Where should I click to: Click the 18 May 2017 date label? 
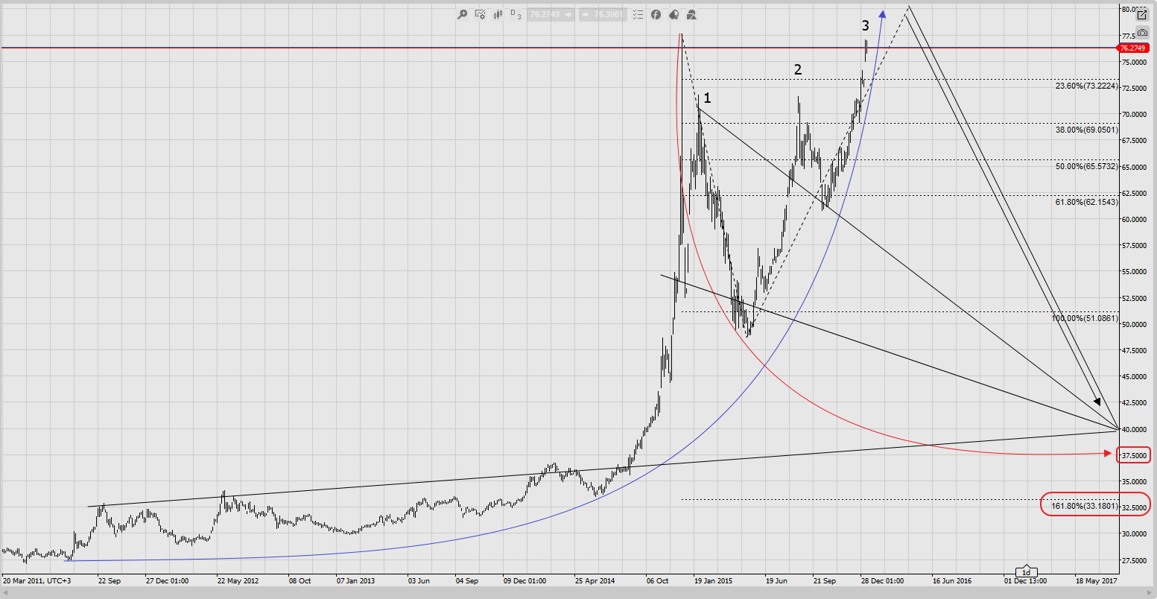[x=1095, y=580]
